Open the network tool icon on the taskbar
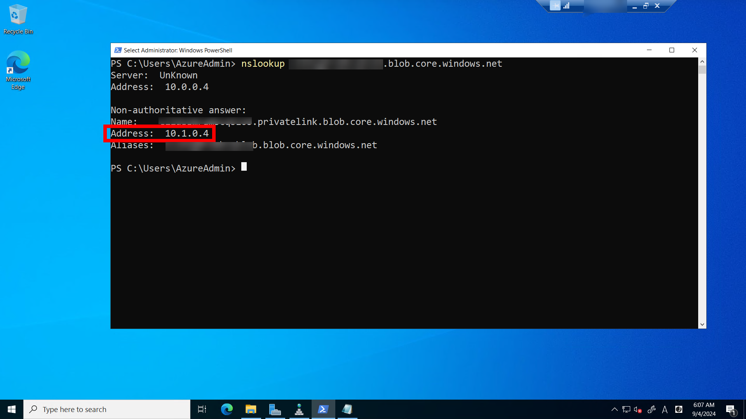The height and width of the screenshot is (419, 746). [299, 409]
